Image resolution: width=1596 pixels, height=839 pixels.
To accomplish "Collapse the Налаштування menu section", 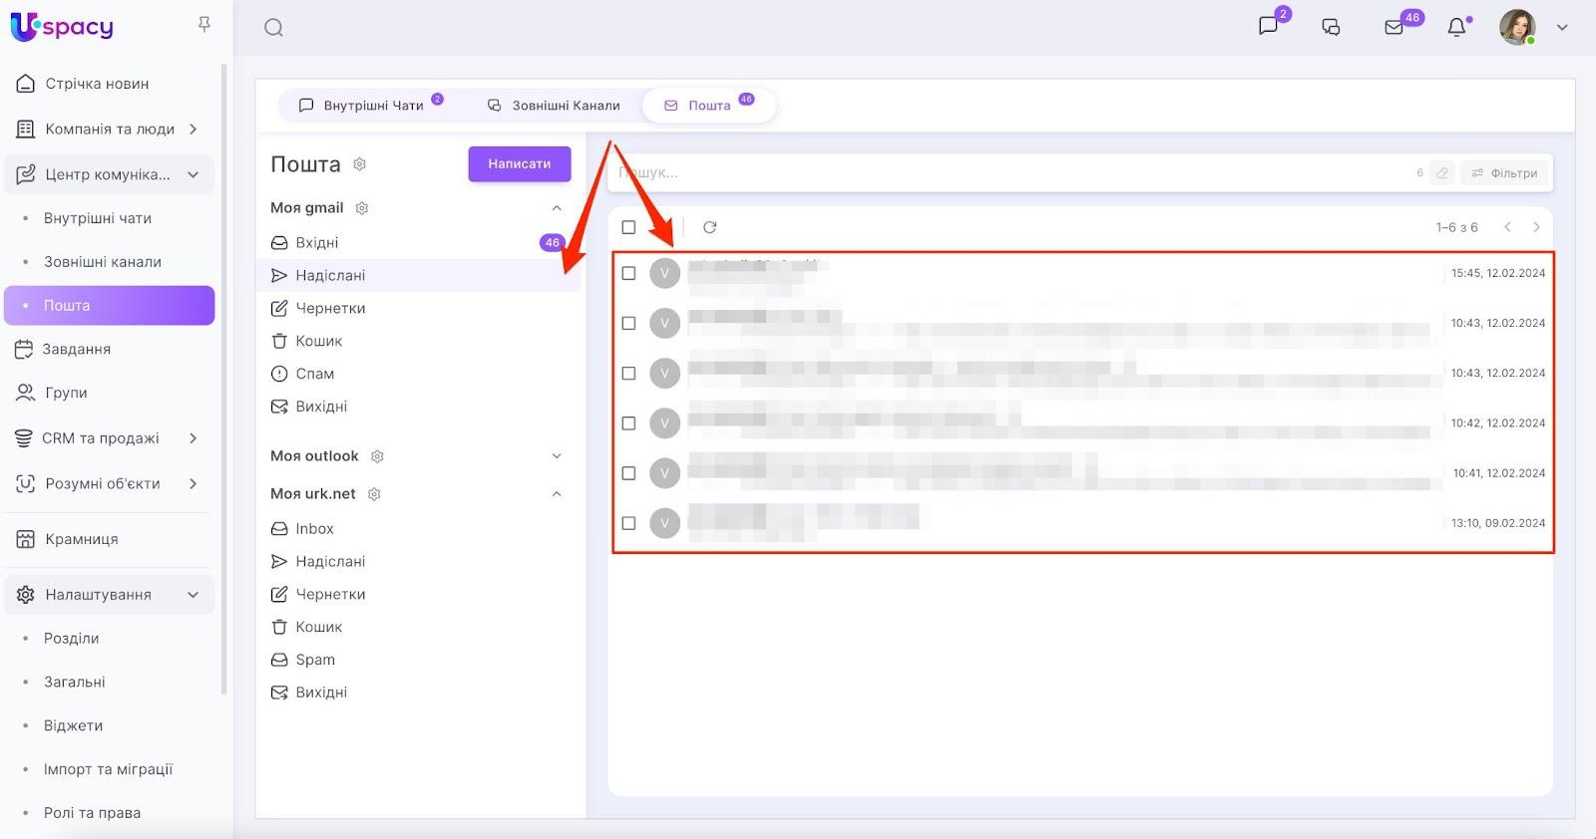I will click(193, 595).
